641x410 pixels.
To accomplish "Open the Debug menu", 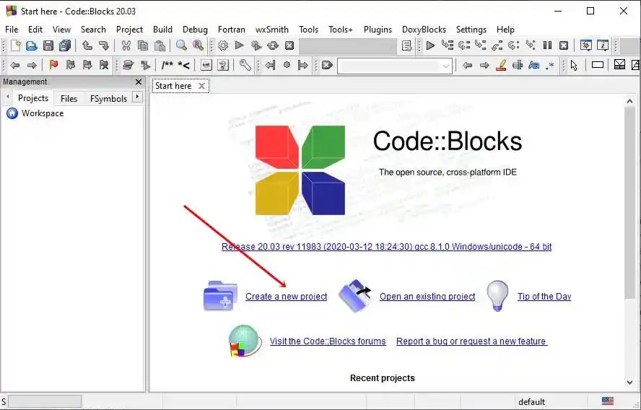I will point(195,30).
